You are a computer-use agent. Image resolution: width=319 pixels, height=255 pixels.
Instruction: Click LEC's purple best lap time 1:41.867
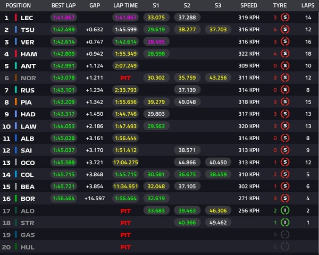(63, 18)
